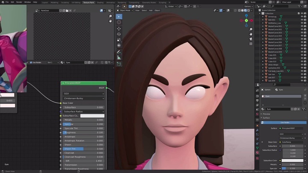Open Global transform orientation dropdown
Image resolution: width=308 pixels, height=173 pixels.
171,6
